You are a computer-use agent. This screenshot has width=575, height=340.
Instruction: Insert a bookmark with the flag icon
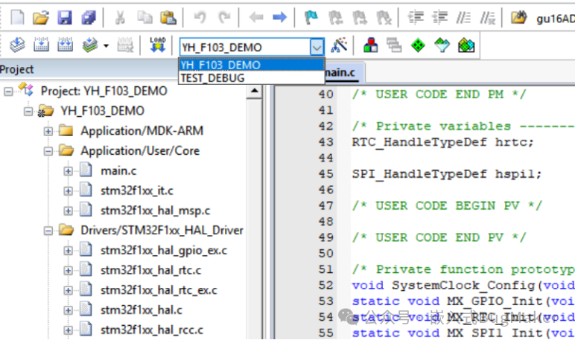pyautogui.click(x=311, y=16)
